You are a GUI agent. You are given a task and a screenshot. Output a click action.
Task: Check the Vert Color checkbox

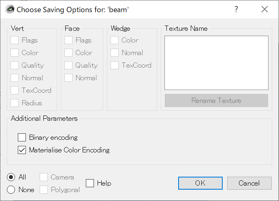(15, 53)
